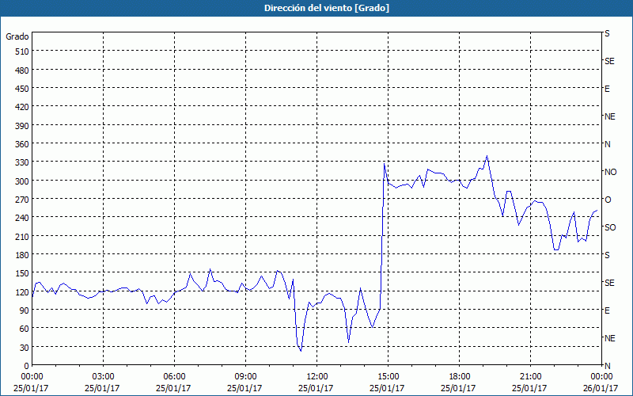The width and height of the screenshot is (633, 396).
Task: Click the wind direction peak near 340 degrees
Action: [487, 156]
